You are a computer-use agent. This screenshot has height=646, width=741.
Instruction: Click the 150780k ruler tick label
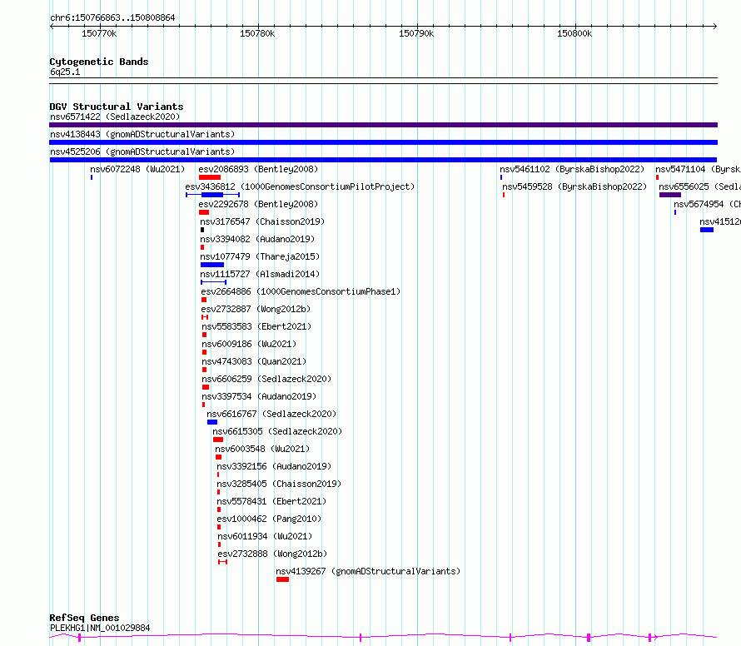pyautogui.click(x=257, y=33)
